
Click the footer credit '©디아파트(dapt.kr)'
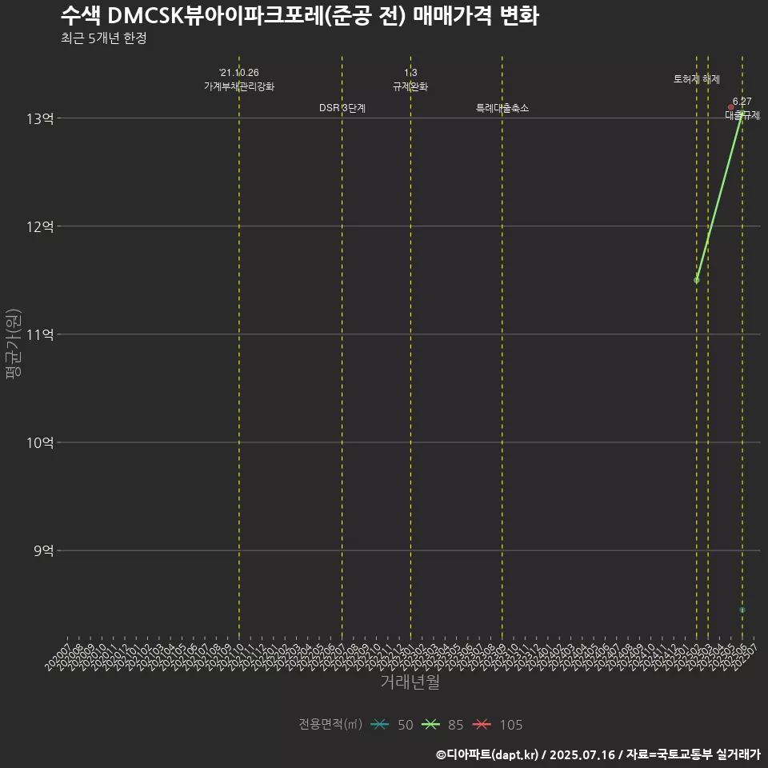pyautogui.click(x=487, y=754)
